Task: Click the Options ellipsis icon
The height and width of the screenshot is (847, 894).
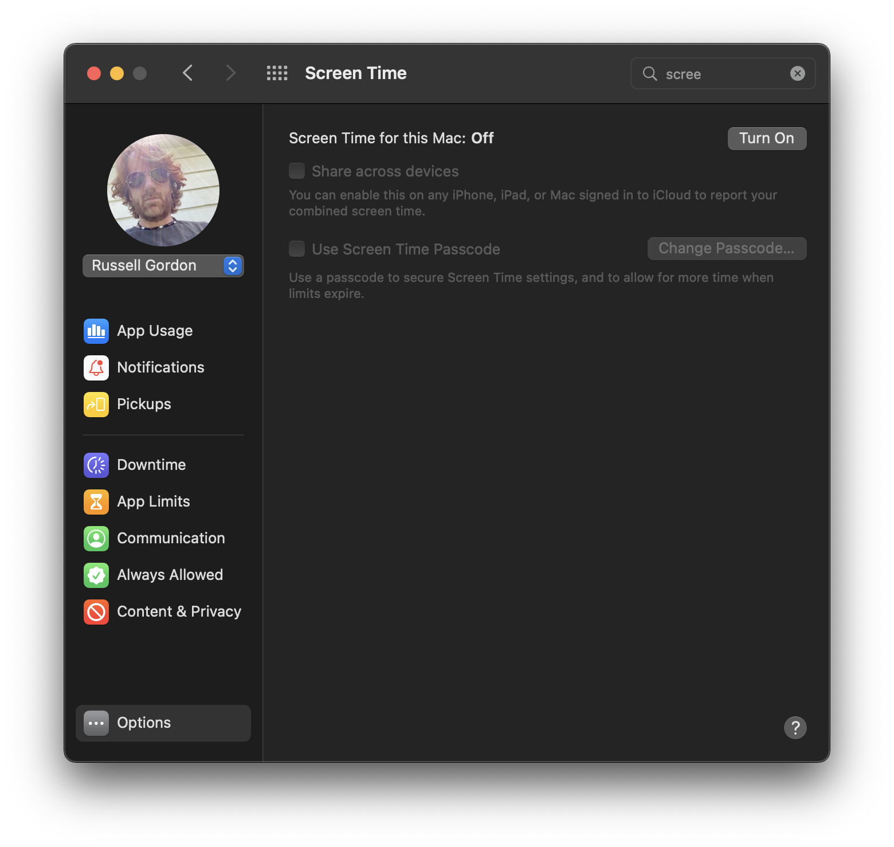Action: tap(96, 723)
